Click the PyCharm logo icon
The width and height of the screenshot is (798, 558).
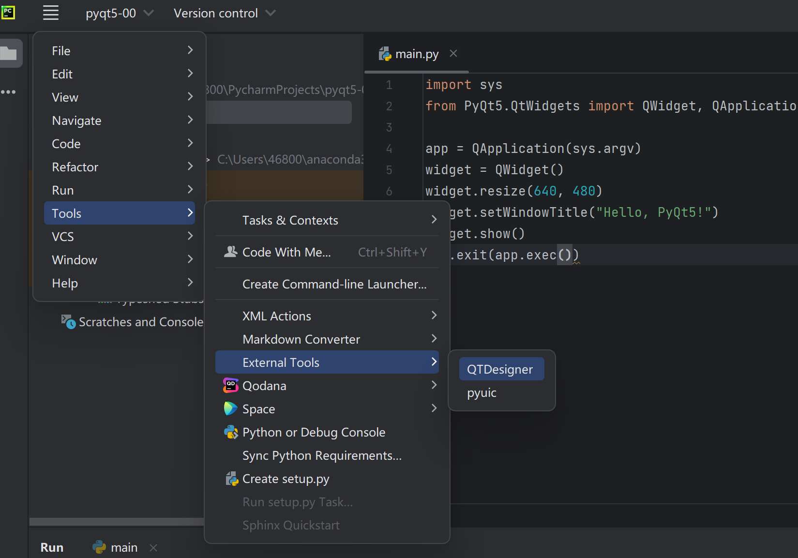pyautogui.click(x=8, y=13)
